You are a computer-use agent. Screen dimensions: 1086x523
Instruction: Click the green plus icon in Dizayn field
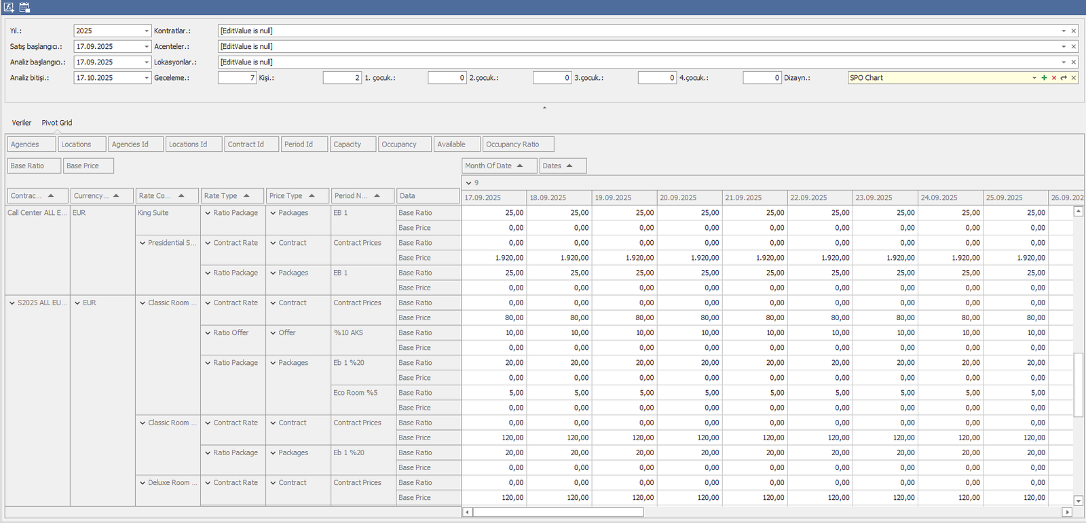pos(1044,78)
